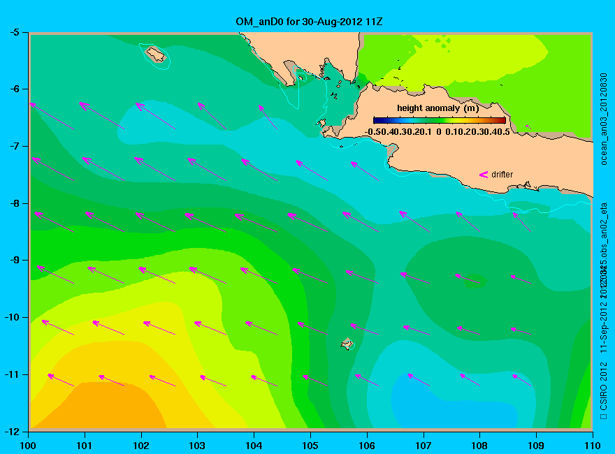
Task: Click the vertical text "ocean_an03_20120830"
Action: tap(604, 119)
